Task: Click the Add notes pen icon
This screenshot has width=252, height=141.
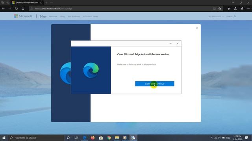Action: tap(235, 9)
